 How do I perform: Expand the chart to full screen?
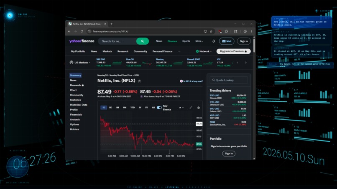pos(191,108)
